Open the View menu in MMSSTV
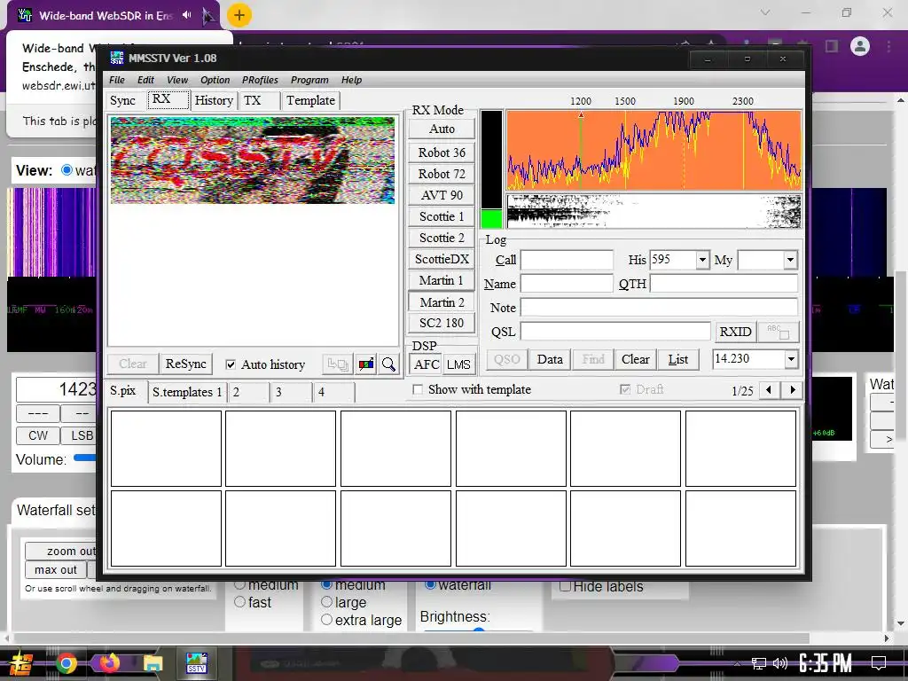Image resolution: width=908 pixels, height=681 pixels. 177,80
